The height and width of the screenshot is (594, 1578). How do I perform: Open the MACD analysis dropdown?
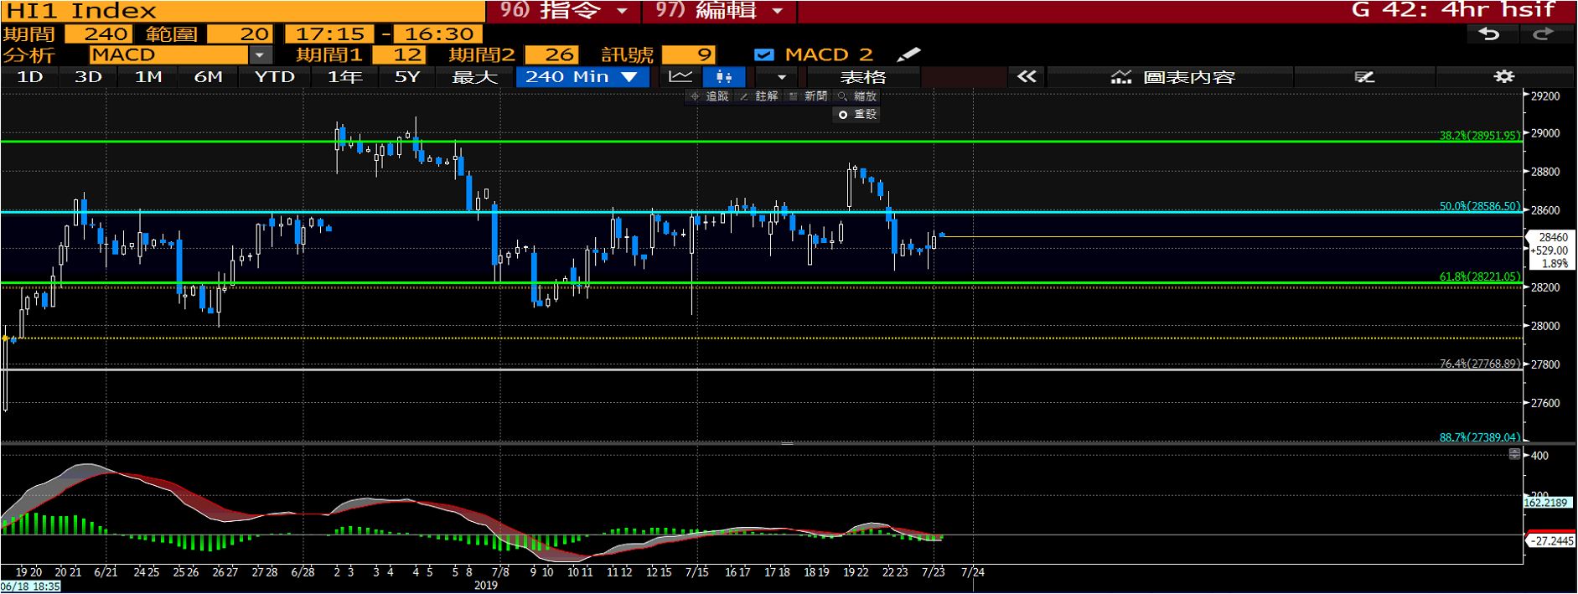click(x=261, y=55)
